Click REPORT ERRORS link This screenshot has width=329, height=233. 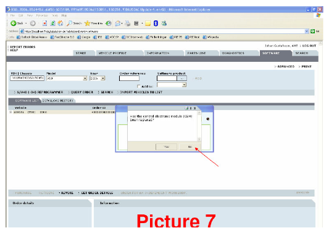[x=23, y=47]
